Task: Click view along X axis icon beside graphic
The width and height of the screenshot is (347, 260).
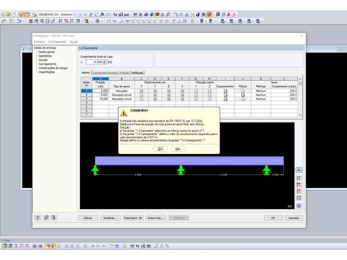Action: 299,178
